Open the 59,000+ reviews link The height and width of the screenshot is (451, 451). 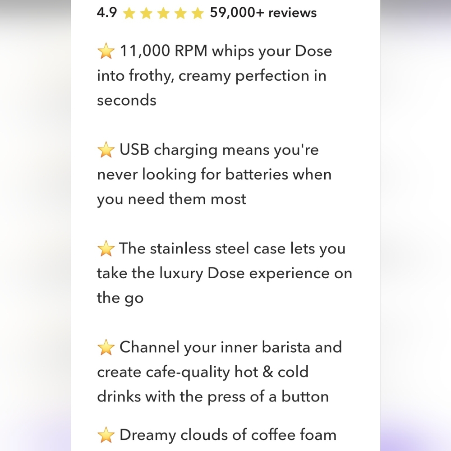click(263, 13)
